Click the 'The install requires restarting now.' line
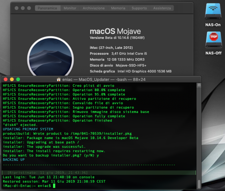225x191 pixels. [54, 151]
